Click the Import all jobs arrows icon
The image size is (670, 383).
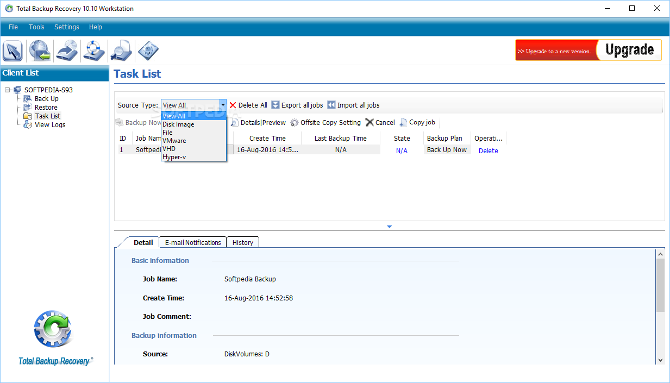click(331, 105)
